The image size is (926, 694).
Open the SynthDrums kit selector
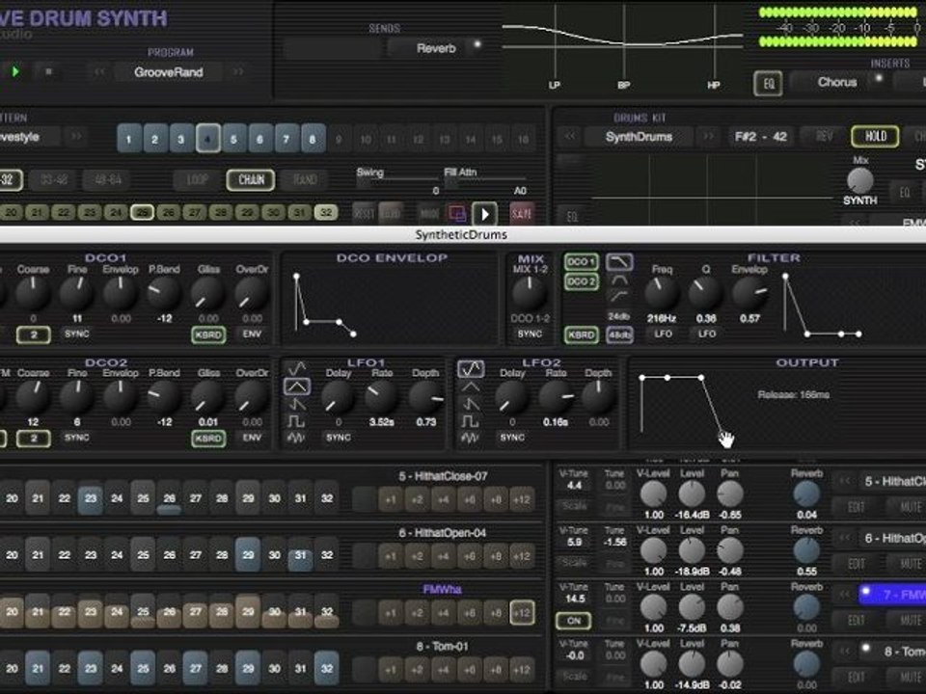coord(638,137)
